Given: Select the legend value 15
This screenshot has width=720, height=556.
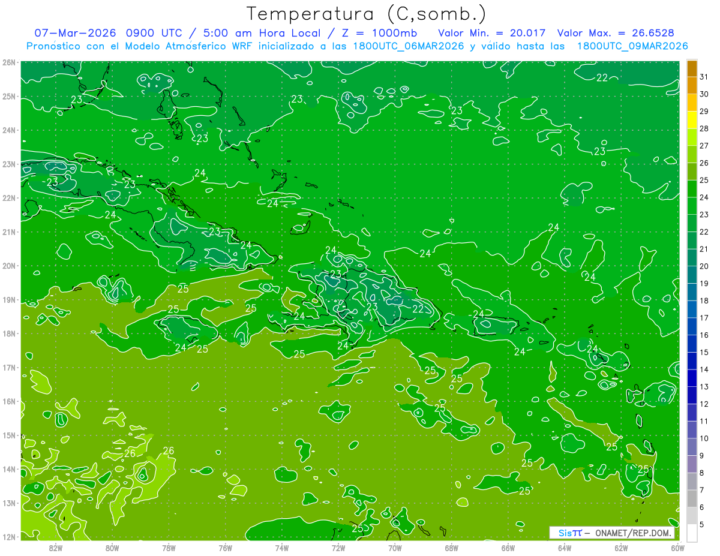Looking at the screenshot, I should [x=704, y=352].
